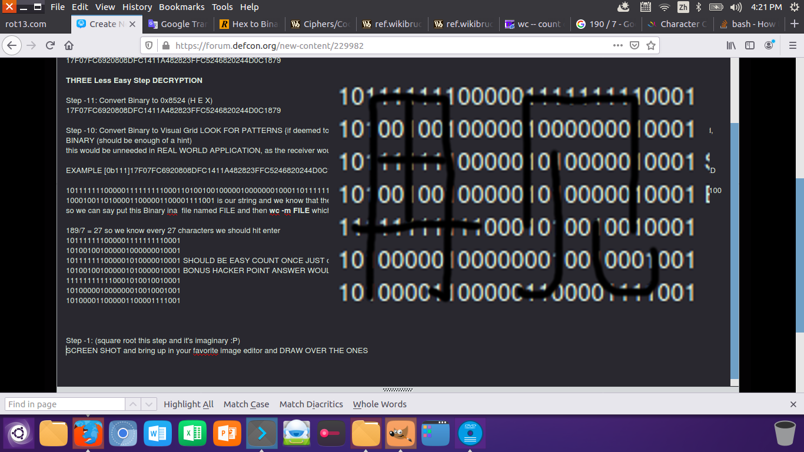
Task: Open the first Files folder icon
Action: click(x=54, y=434)
